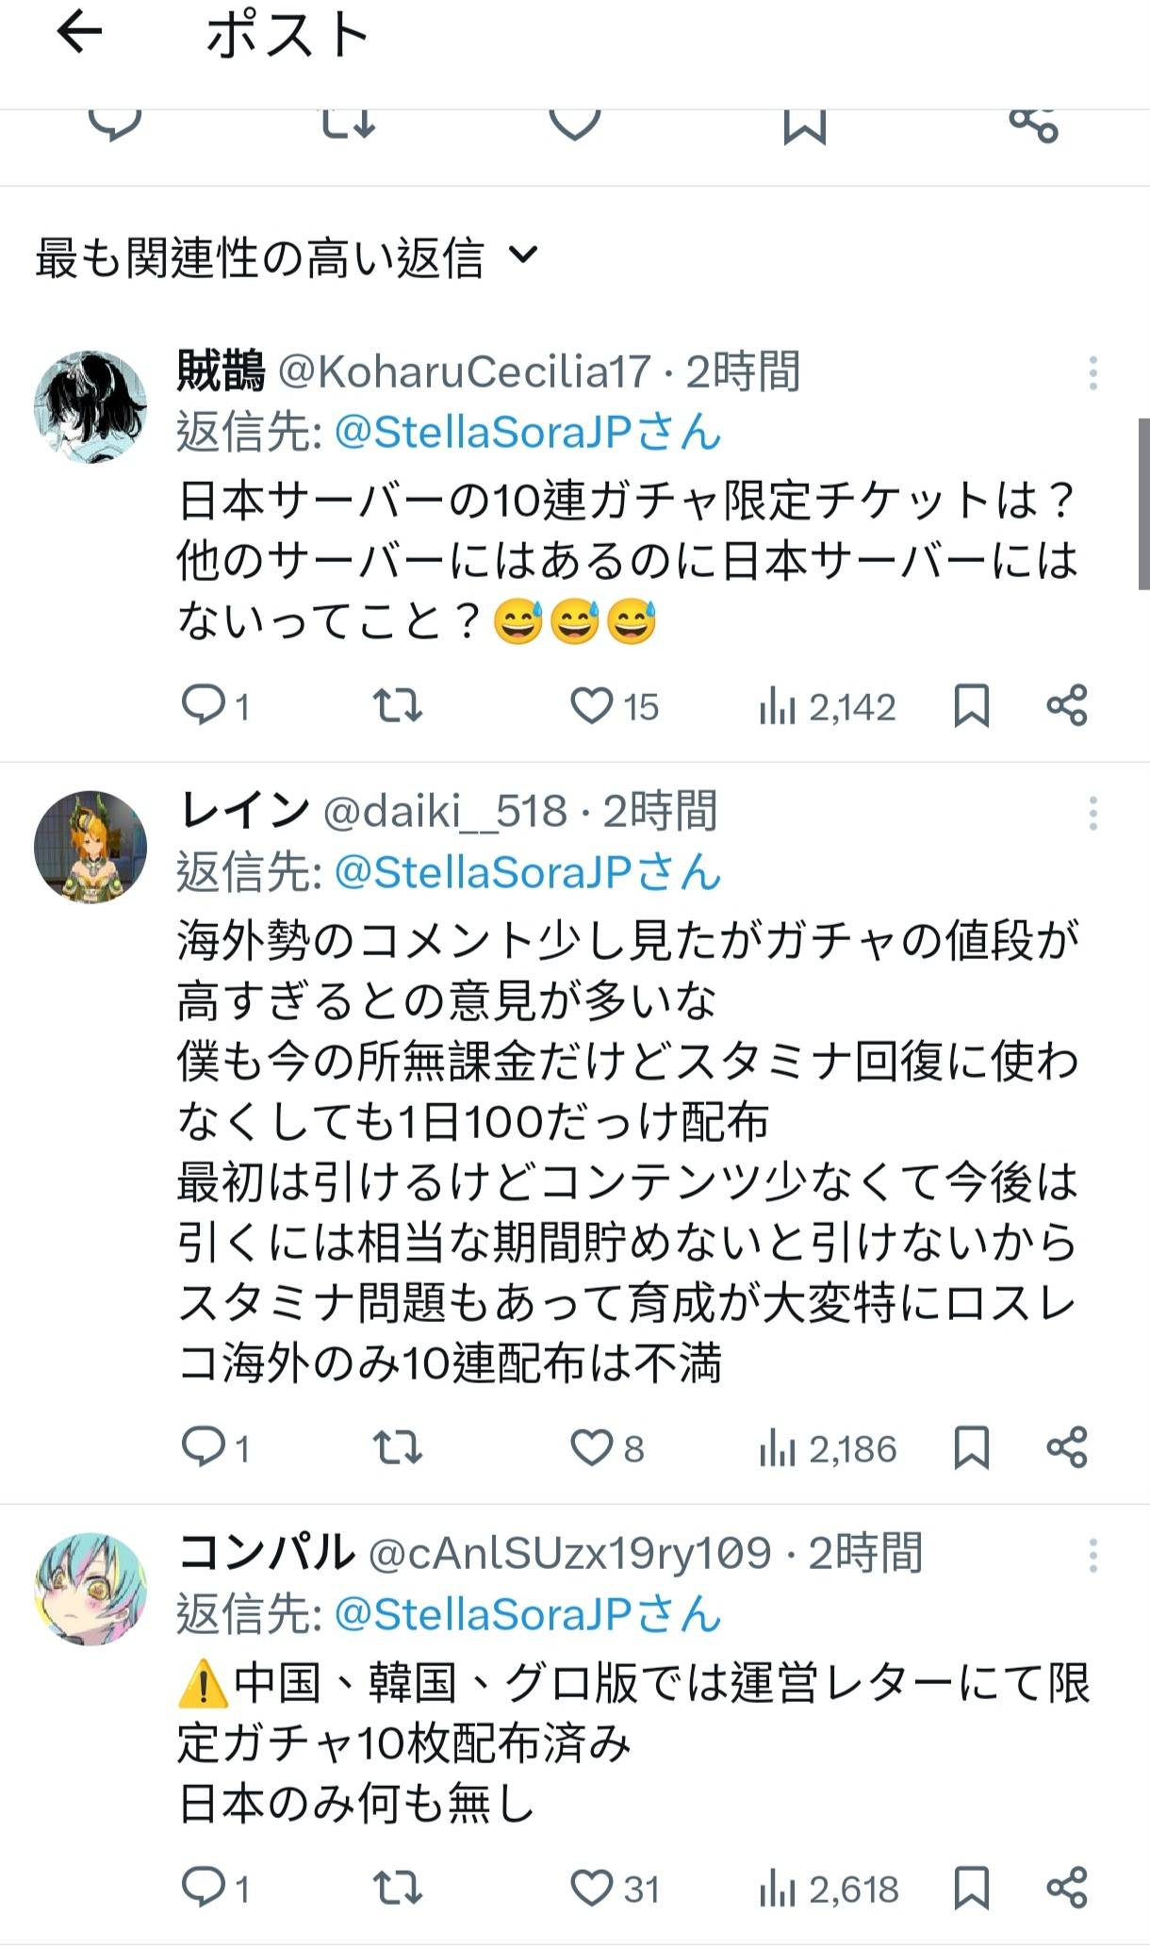This screenshot has width=1150, height=1948.
Task: Share the reply by コンパル
Action: [x=1067, y=1889]
